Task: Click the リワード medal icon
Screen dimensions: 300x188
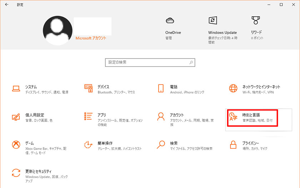Action: click(x=256, y=20)
